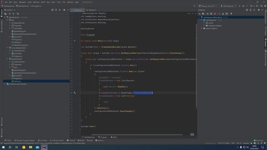267x150 pixels.
Task: Open the IdentityServer run configuration dropdown
Action: tap(228, 6)
